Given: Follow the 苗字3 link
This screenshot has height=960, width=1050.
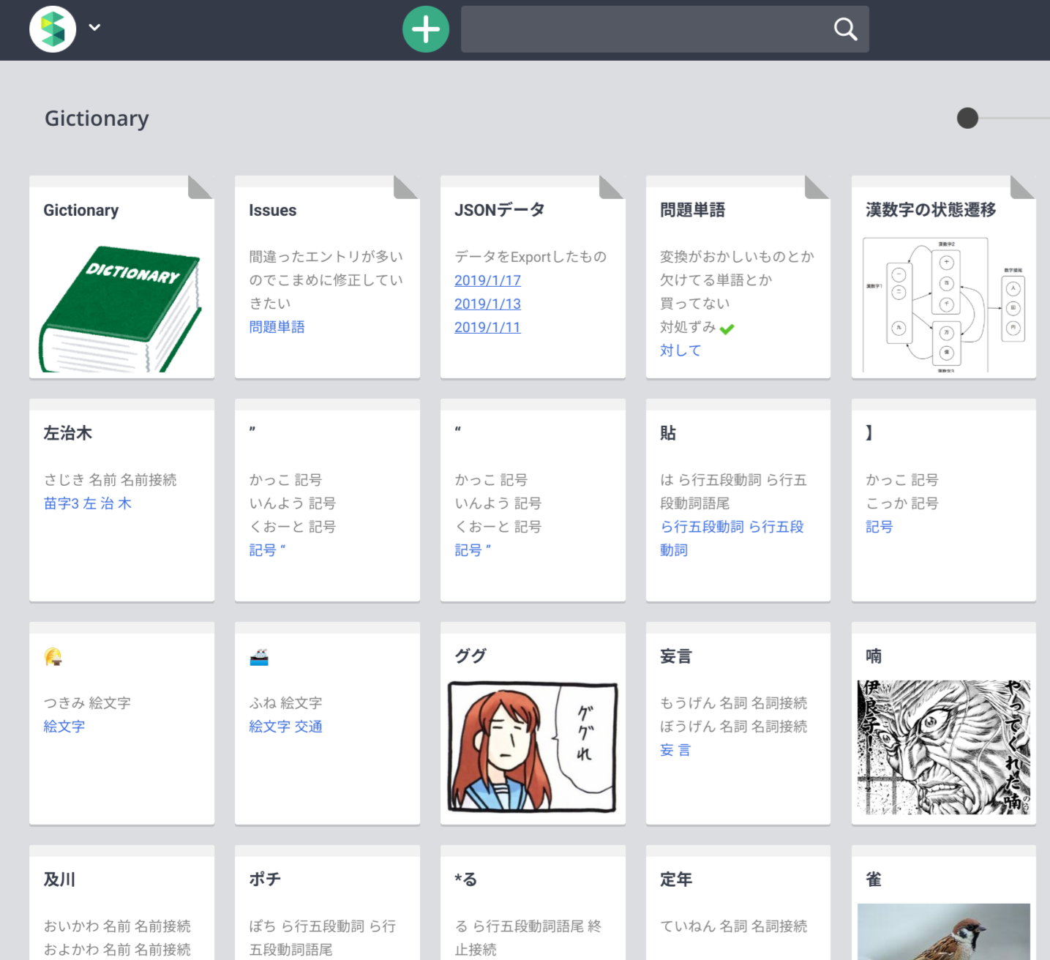Looking at the screenshot, I should pos(61,503).
